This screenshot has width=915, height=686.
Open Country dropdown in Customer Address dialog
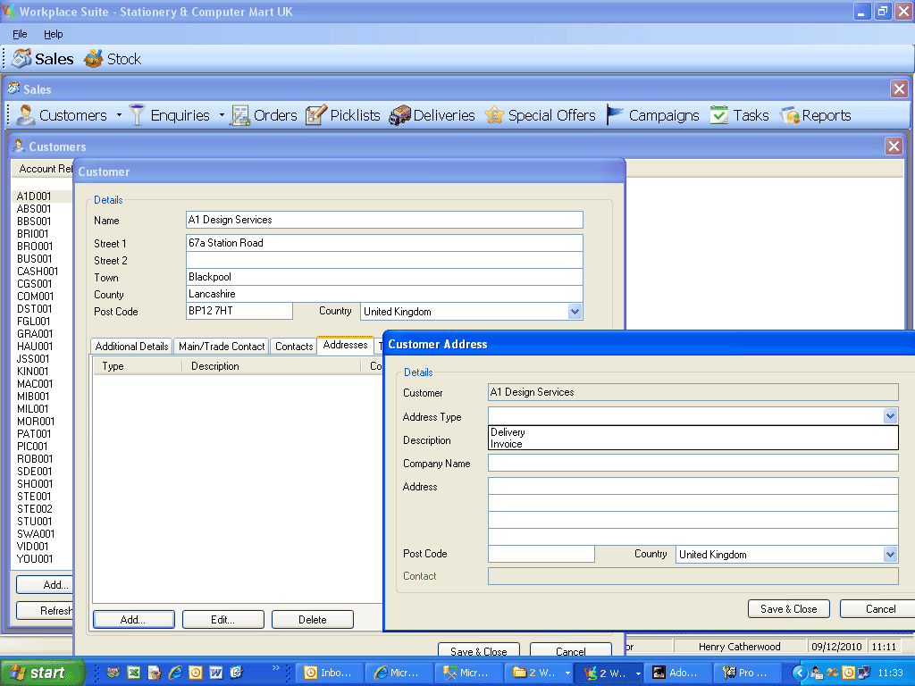(890, 554)
